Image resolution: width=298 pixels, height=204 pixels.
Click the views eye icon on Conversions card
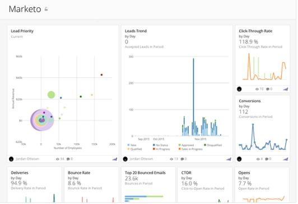point(258,159)
